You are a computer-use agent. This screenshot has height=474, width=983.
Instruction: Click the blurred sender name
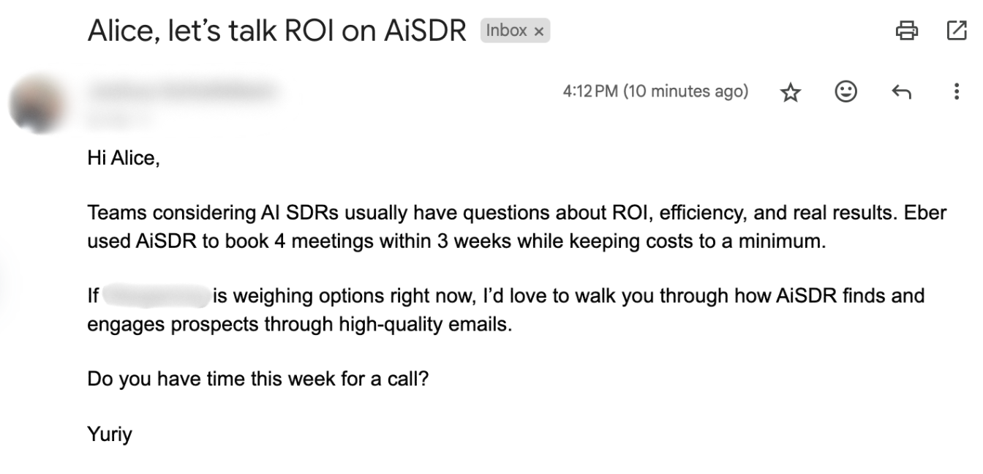click(x=183, y=91)
